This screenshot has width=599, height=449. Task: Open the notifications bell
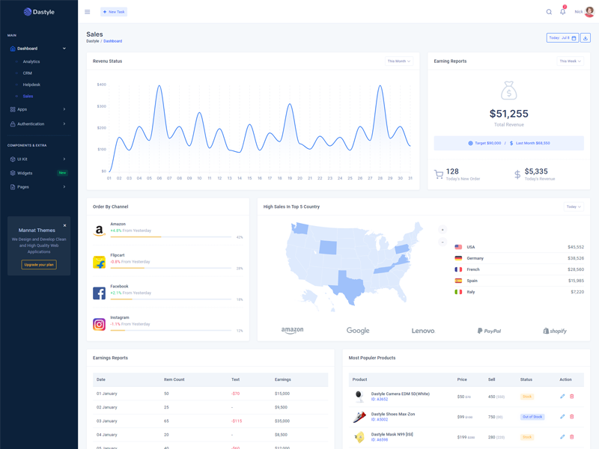563,12
